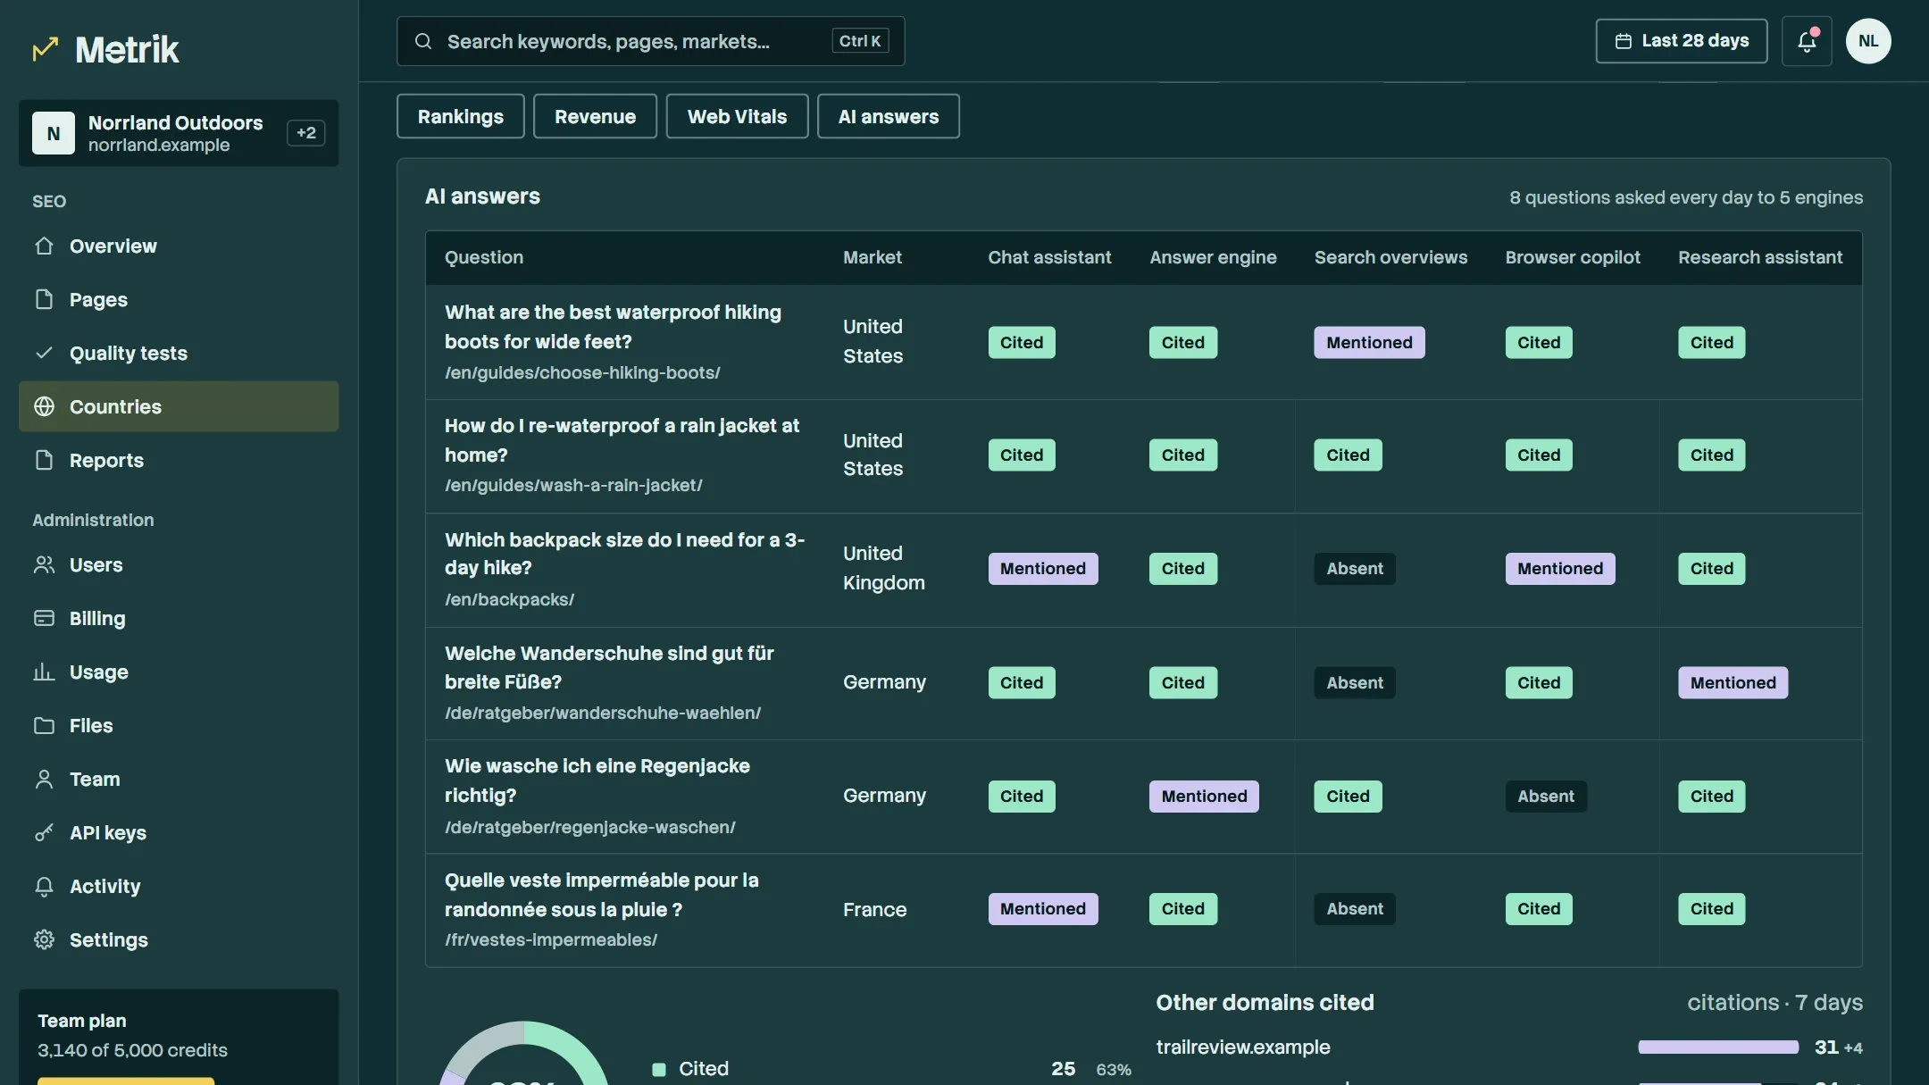Open the NL user avatar menu
1929x1085 pixels.
point(1868,41)
